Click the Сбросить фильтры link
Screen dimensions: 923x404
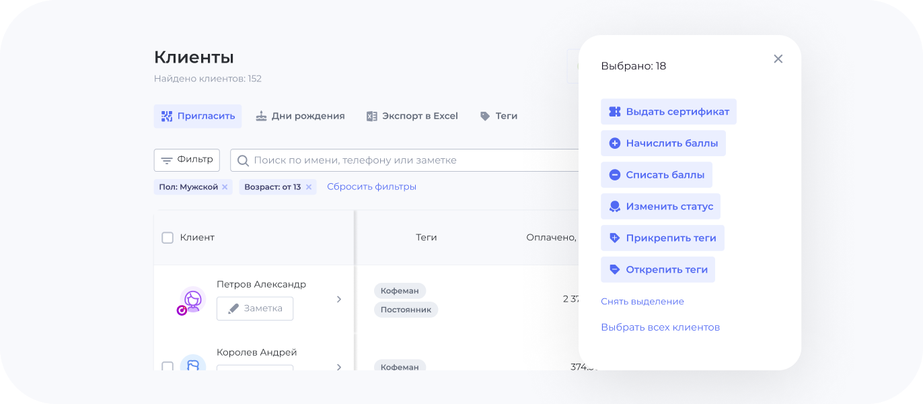click(371, 187)
